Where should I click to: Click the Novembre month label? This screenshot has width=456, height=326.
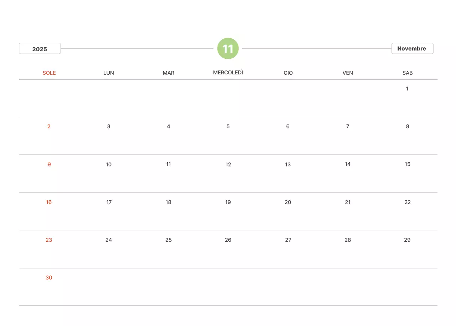pos(412,48)
